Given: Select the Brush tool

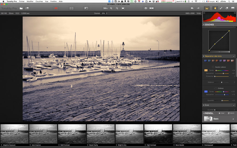Looking at the screenshot, I should (x=221, y=8).
